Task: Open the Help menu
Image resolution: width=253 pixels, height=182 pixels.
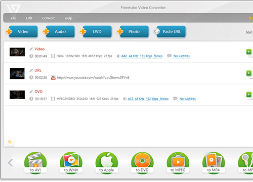Action: tap(68, 18)
